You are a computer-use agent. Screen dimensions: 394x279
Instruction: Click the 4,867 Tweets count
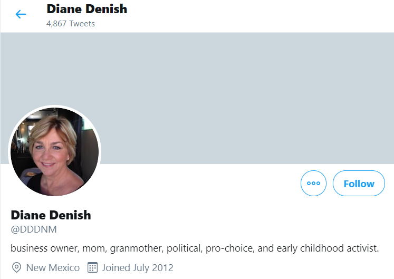tap(71, 24)
